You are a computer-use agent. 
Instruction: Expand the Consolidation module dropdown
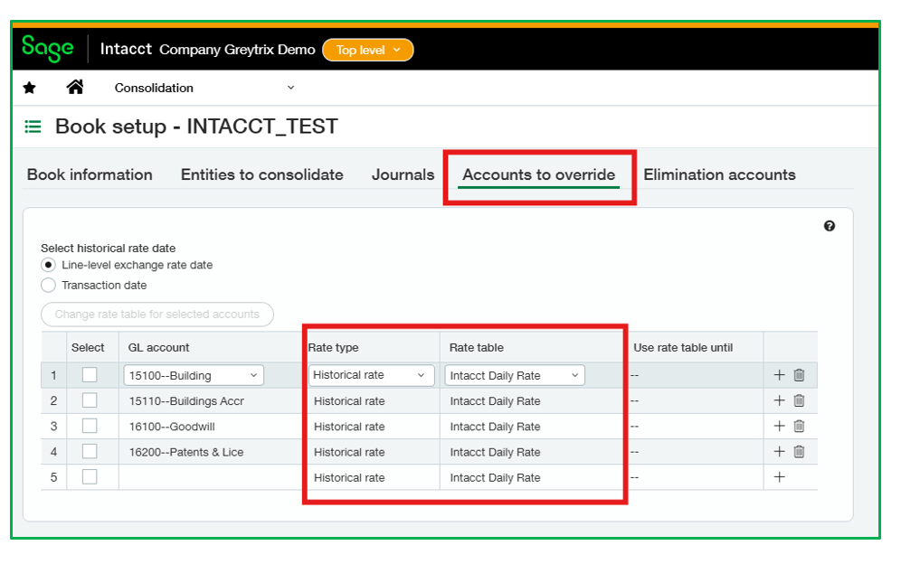pyautogui.click(x=204, y=88)
